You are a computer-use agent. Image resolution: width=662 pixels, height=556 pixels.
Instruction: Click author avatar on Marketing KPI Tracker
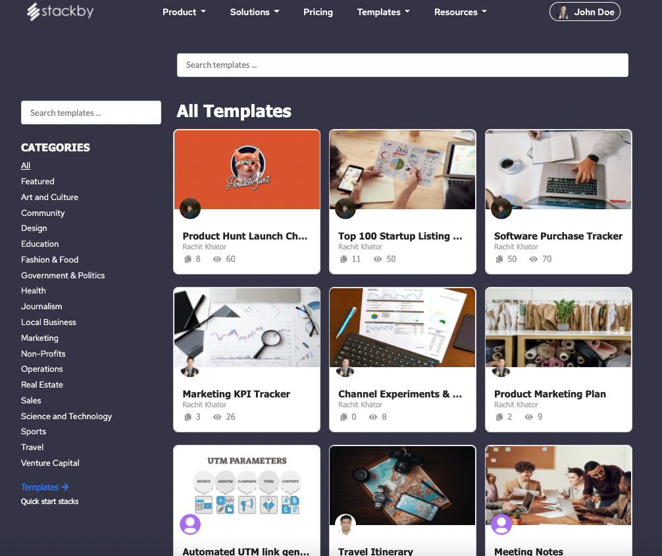(190, 366)
